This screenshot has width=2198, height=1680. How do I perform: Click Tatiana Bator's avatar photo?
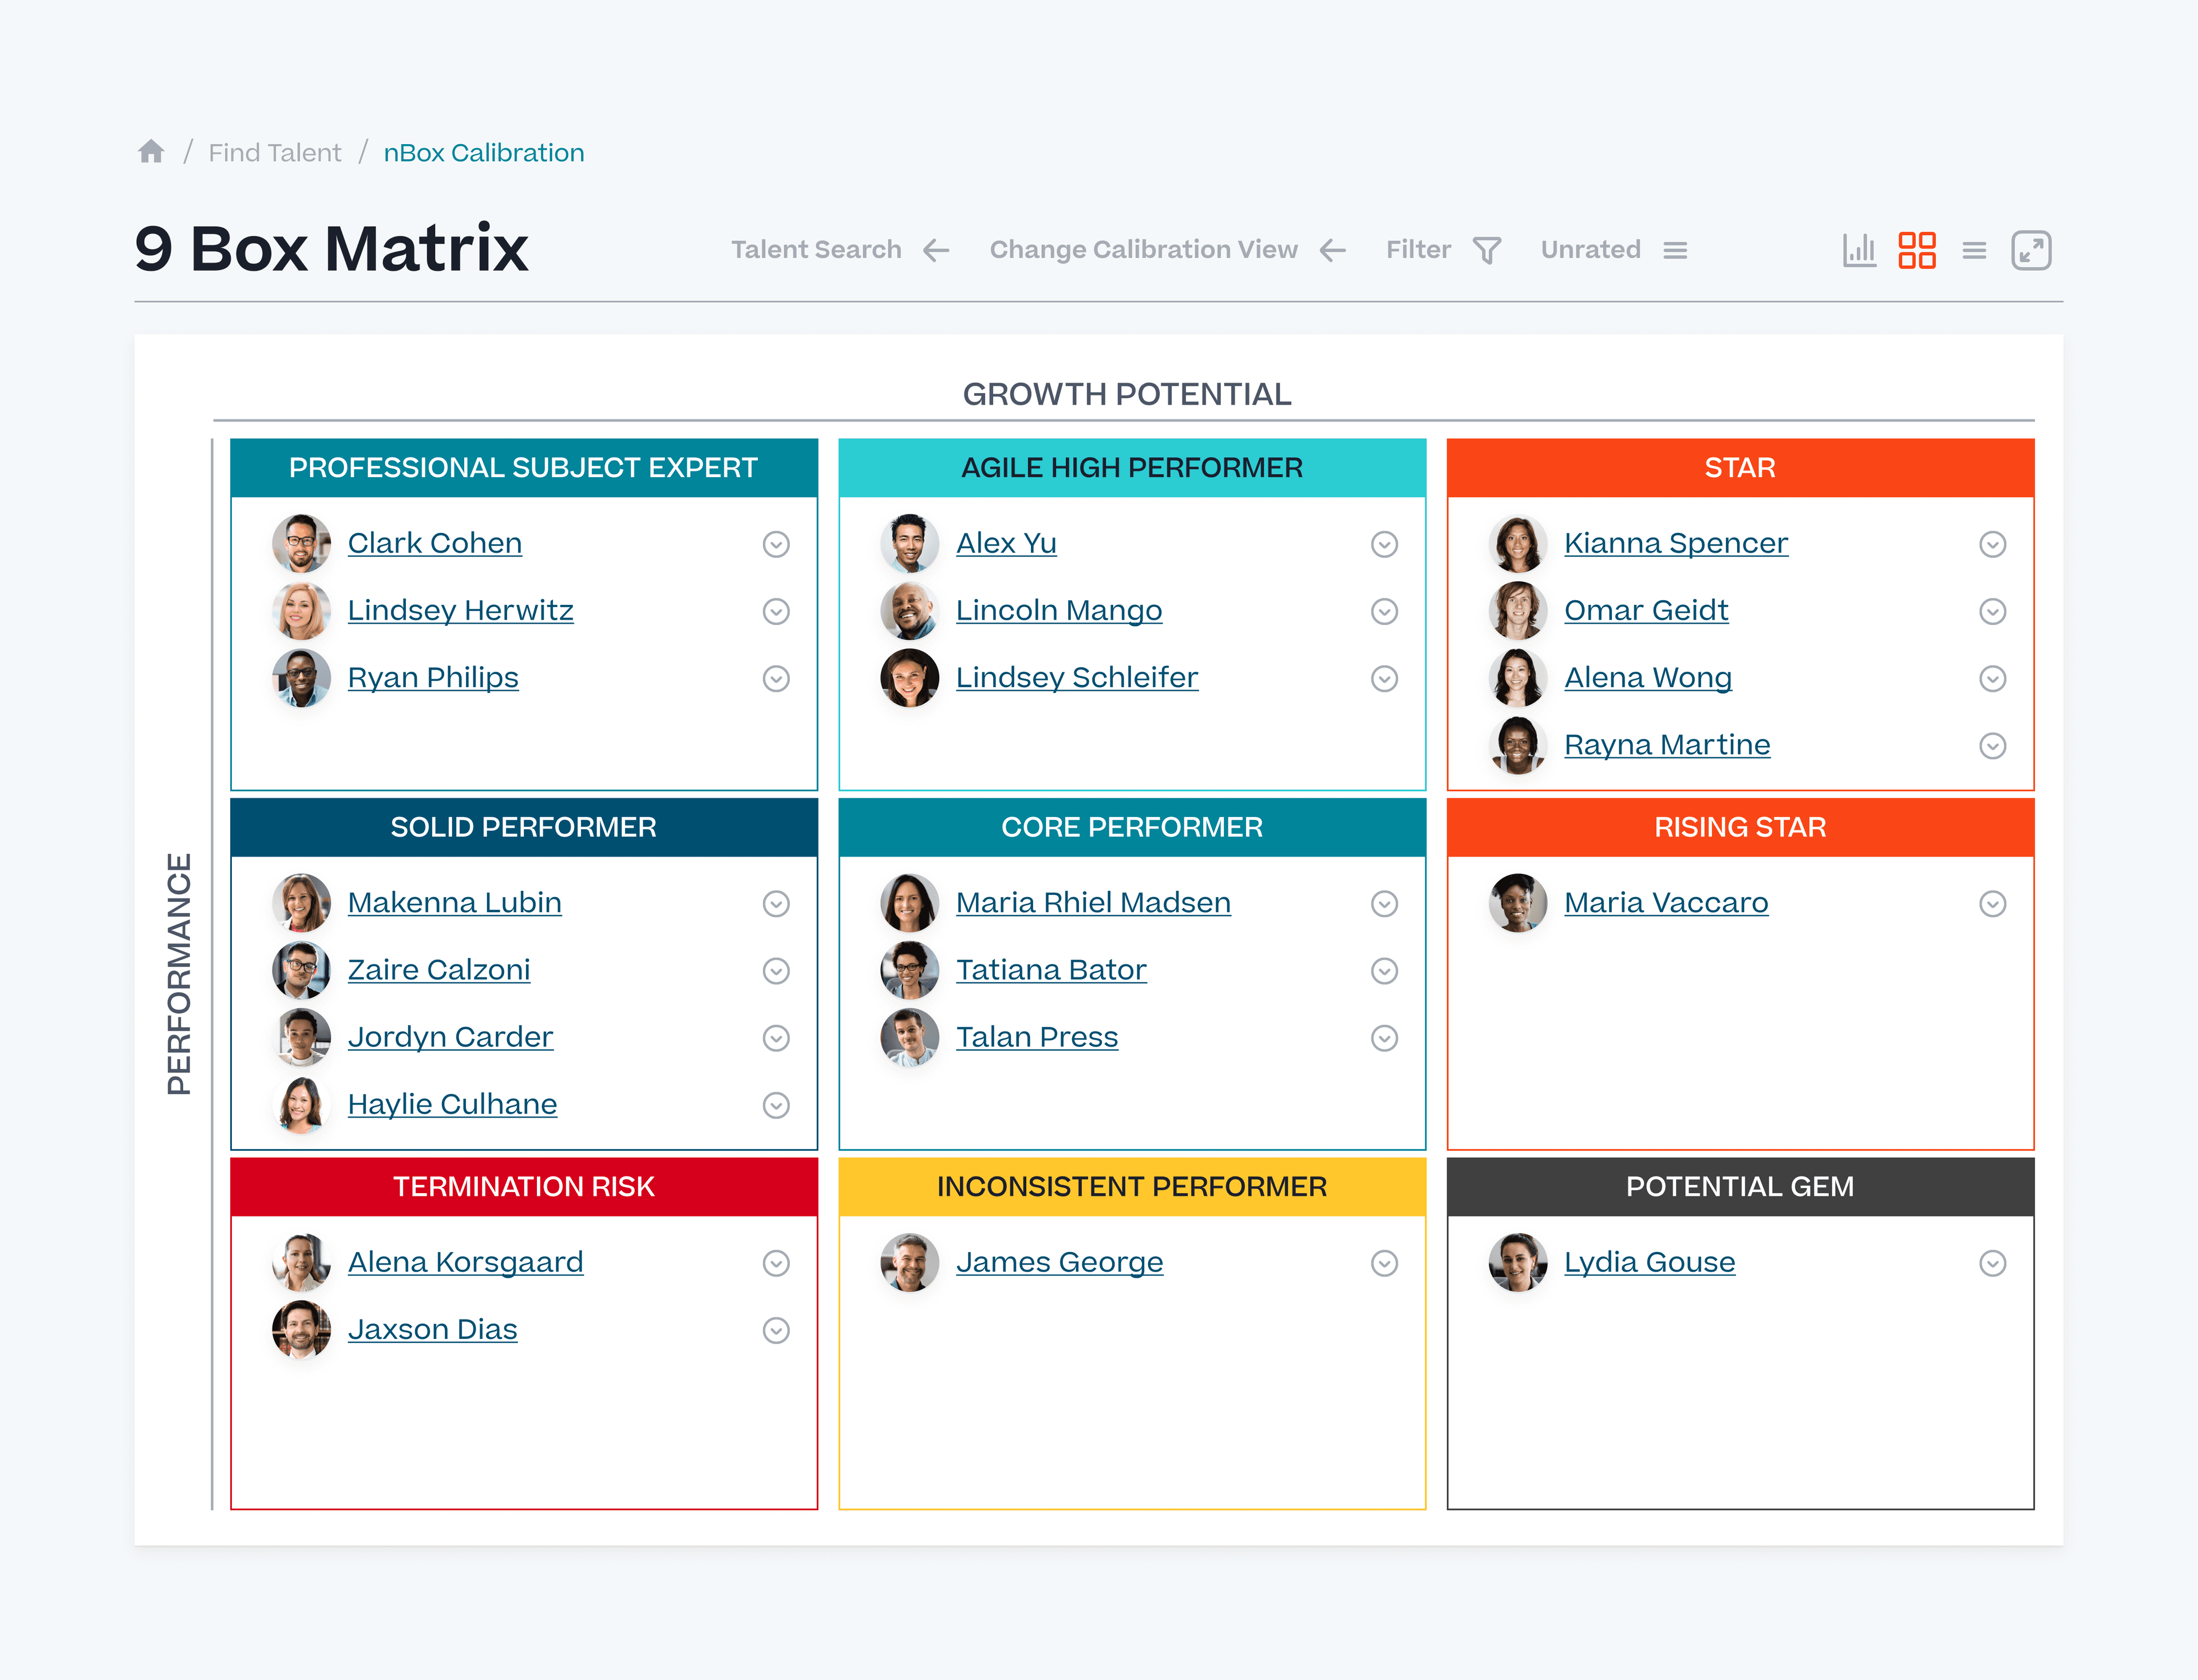(x=908, y=970)
